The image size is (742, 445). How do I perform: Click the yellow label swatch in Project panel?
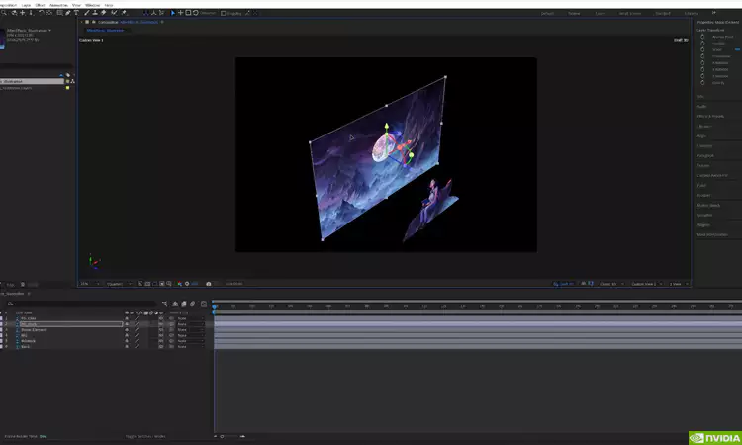tap(67, 87)
